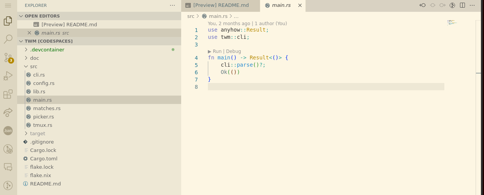484x195 pixels.
Task: Open the Live Share arrow icon
Action: [x=8, y=112]
